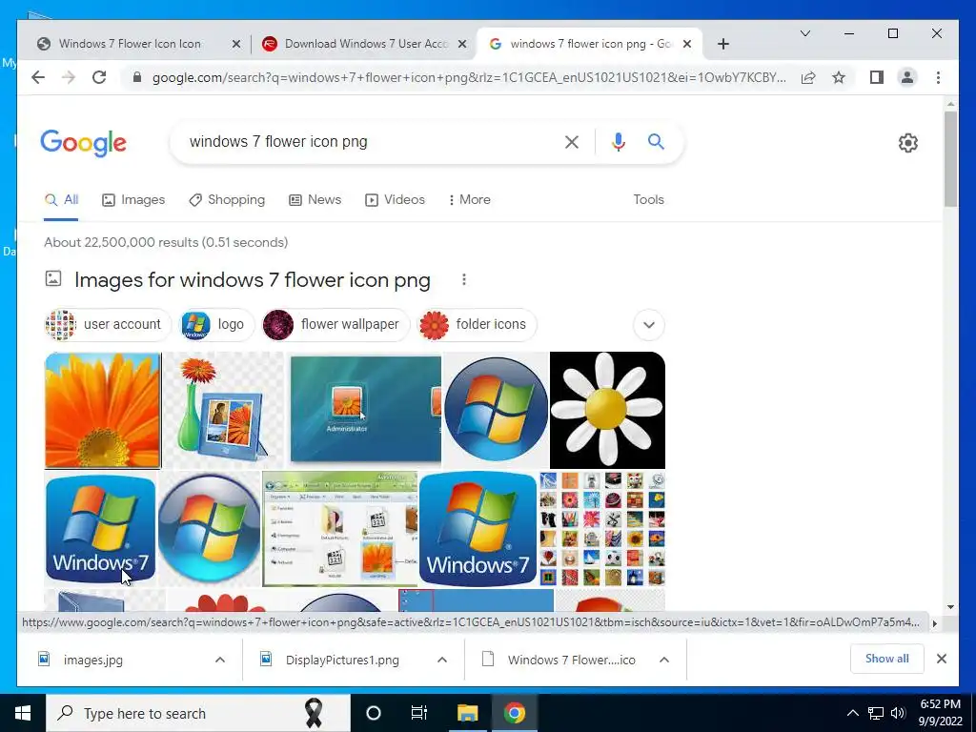Click the blue search magnifier button

click(656, 141)
